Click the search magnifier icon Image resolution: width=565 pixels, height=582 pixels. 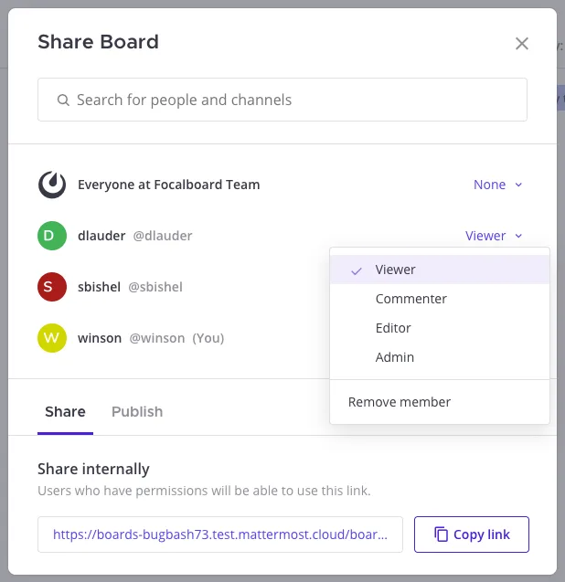point(63,100)
